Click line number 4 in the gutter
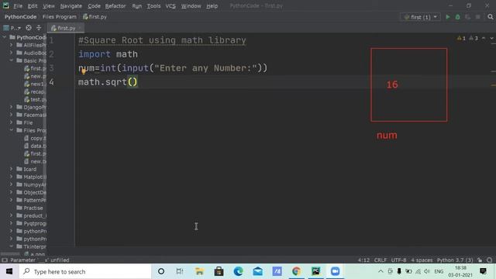Screen dimensions: 496x279 52,82
